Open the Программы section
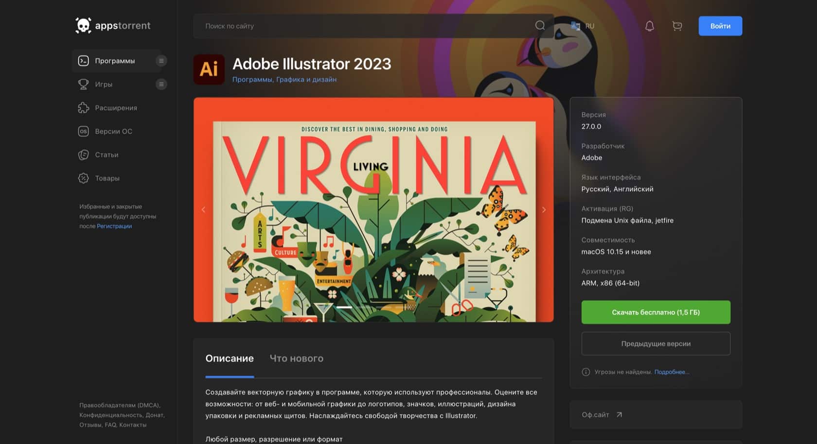The width and height of the screenshot is (817, 444). (115, 61)
